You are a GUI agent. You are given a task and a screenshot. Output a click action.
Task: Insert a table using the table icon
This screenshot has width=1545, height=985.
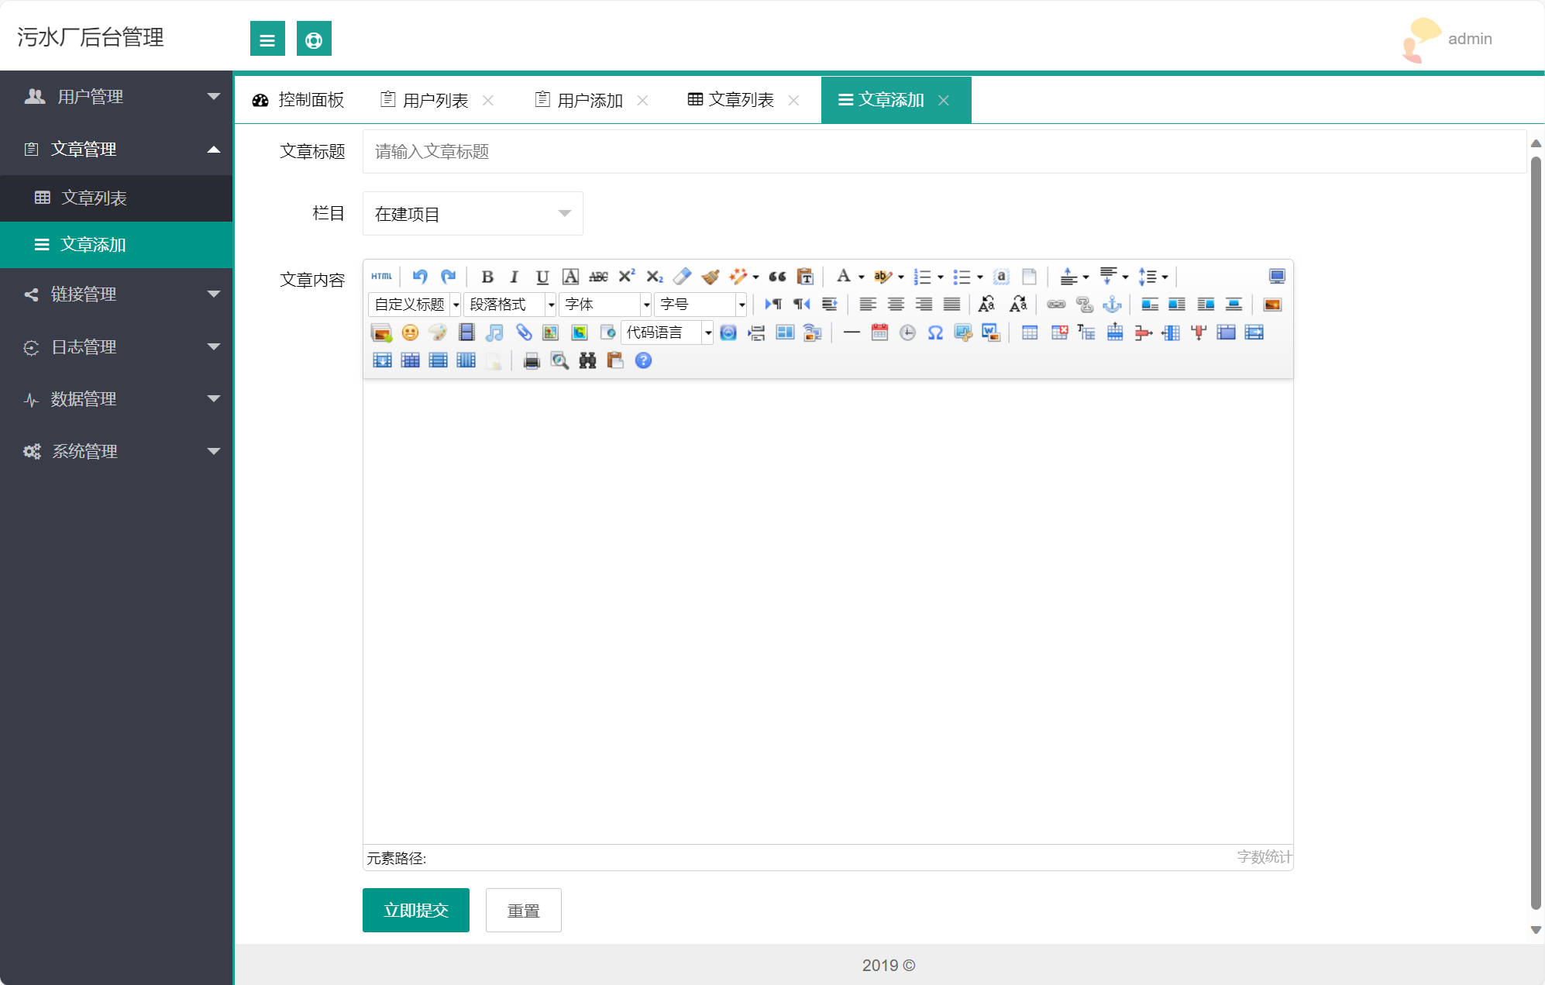pos(1028,332)
